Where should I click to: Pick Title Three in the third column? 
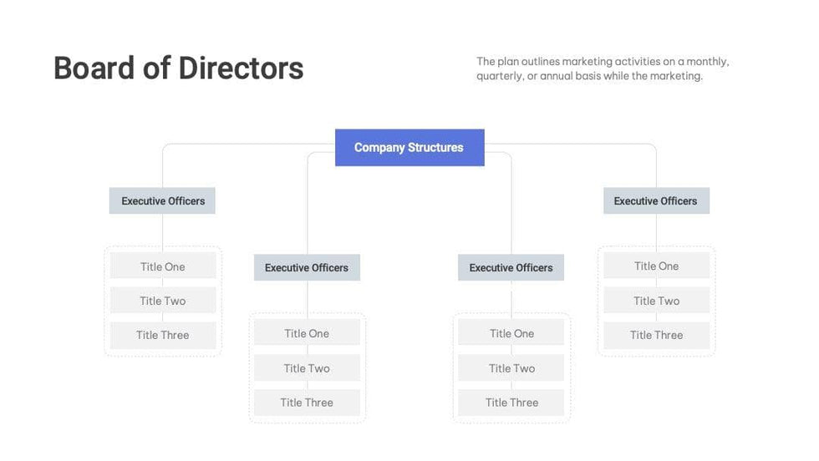pyautogui.click(x=511, y=403)
